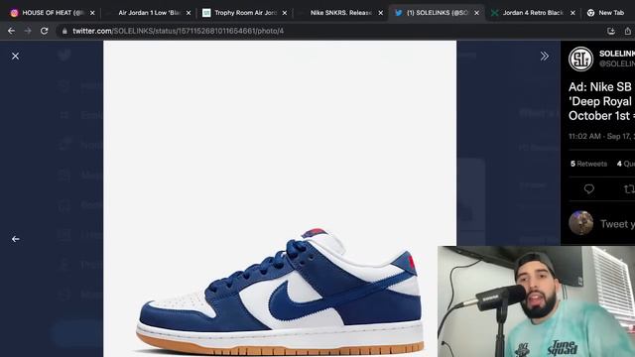Screen dimensions: 635x357
Task: Click the user avatar beside reply field
Action: 580,222
